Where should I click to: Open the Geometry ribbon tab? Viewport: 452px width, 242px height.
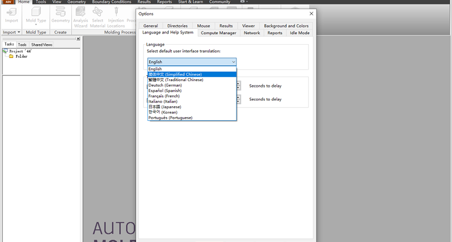(77, 2)
